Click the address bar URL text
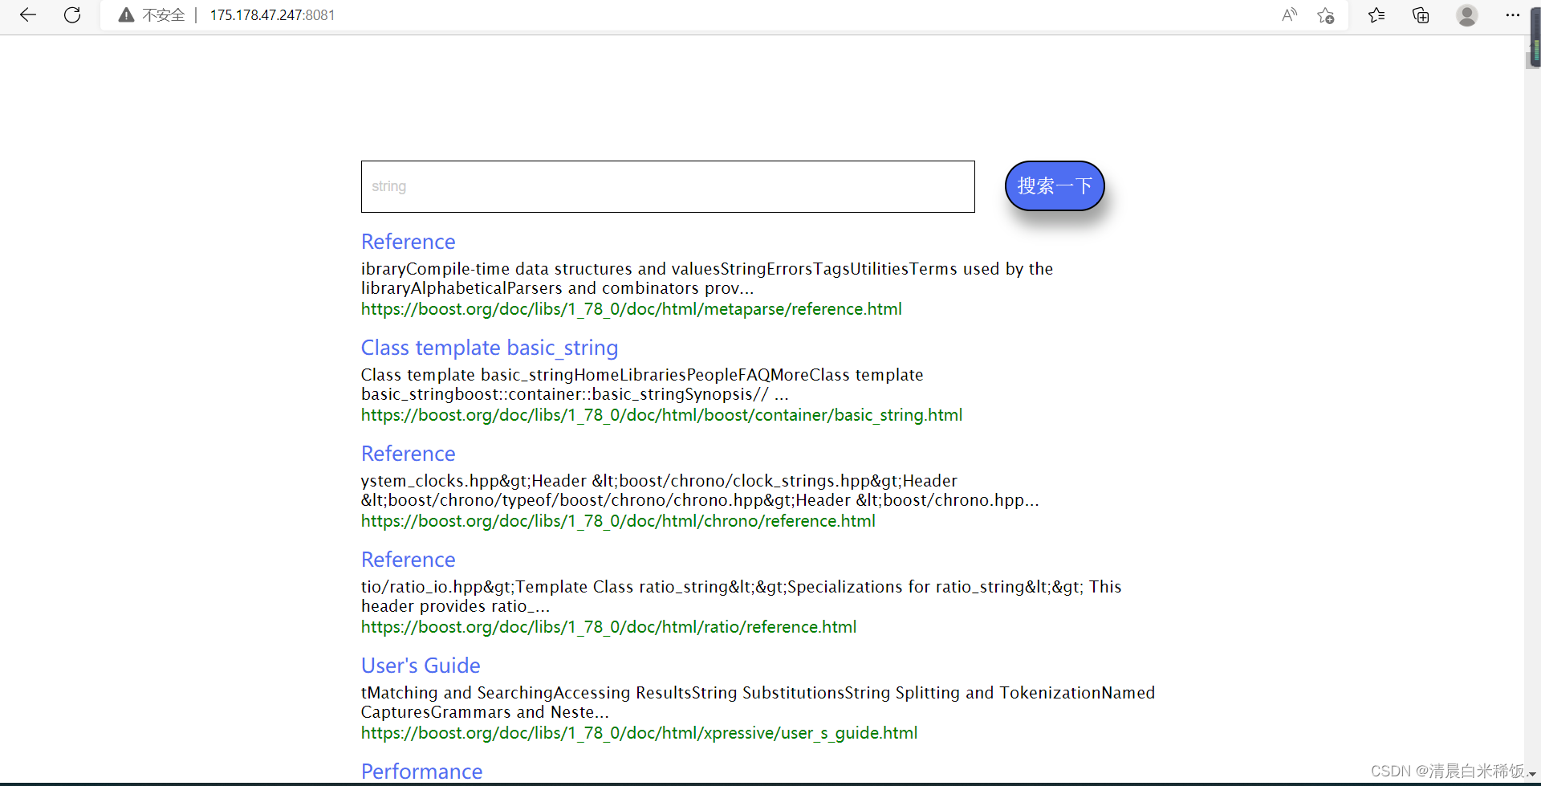Screen dimensions: 1541x786 [x=272, y=15]
